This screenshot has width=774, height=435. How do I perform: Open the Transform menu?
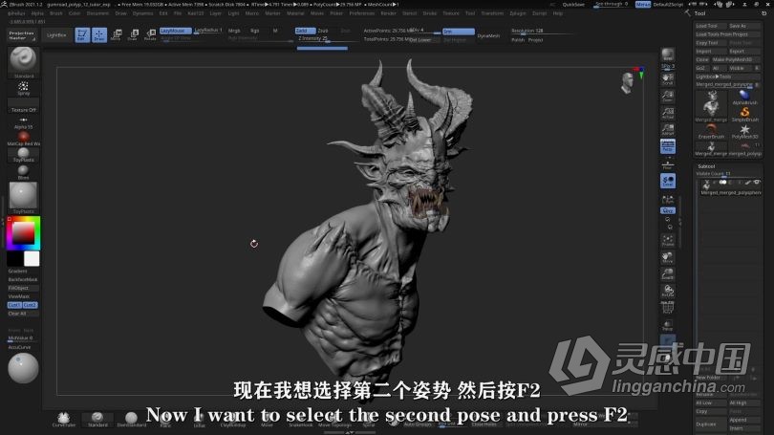pos(492,13)
